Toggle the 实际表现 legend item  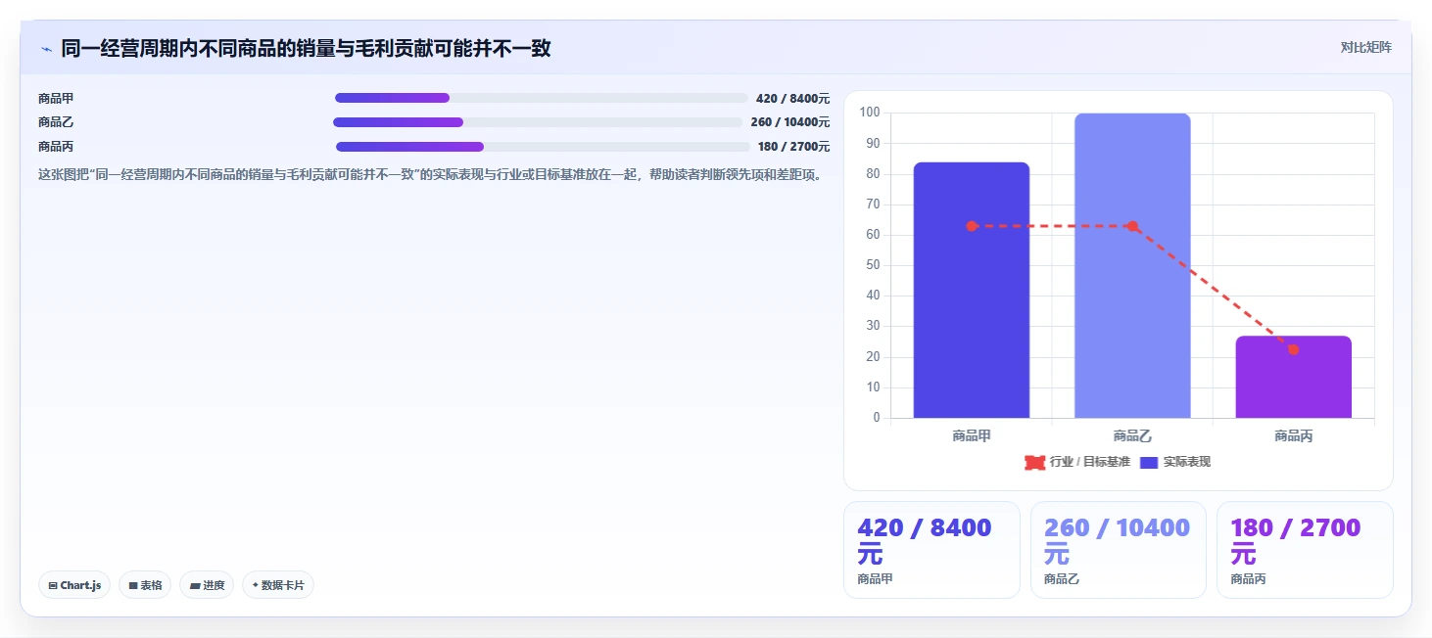pyautogui.click(x=1175, y=462)
